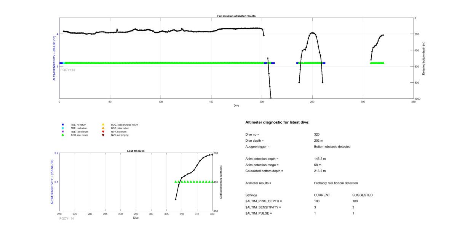Click the 'TDE, no return' legend label

tap(78, 125)
